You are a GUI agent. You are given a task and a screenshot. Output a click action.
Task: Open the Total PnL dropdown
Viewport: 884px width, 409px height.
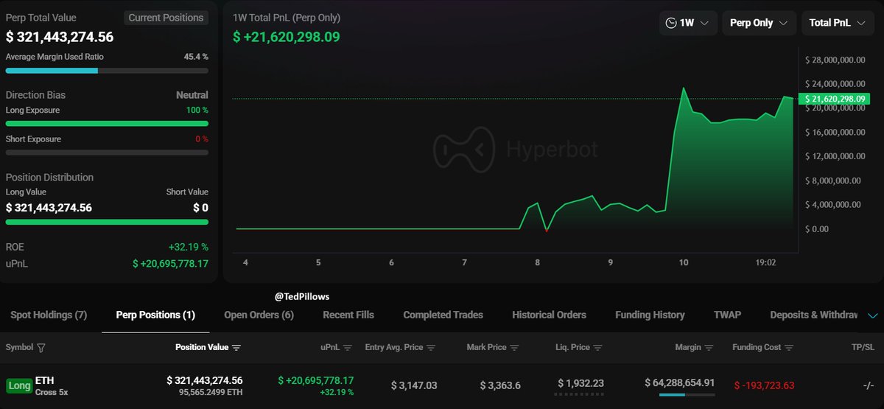pos(838,23)
